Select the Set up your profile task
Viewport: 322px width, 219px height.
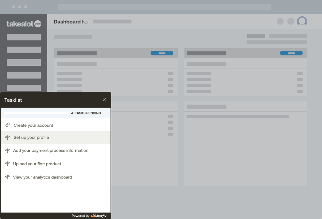point(56,138)
